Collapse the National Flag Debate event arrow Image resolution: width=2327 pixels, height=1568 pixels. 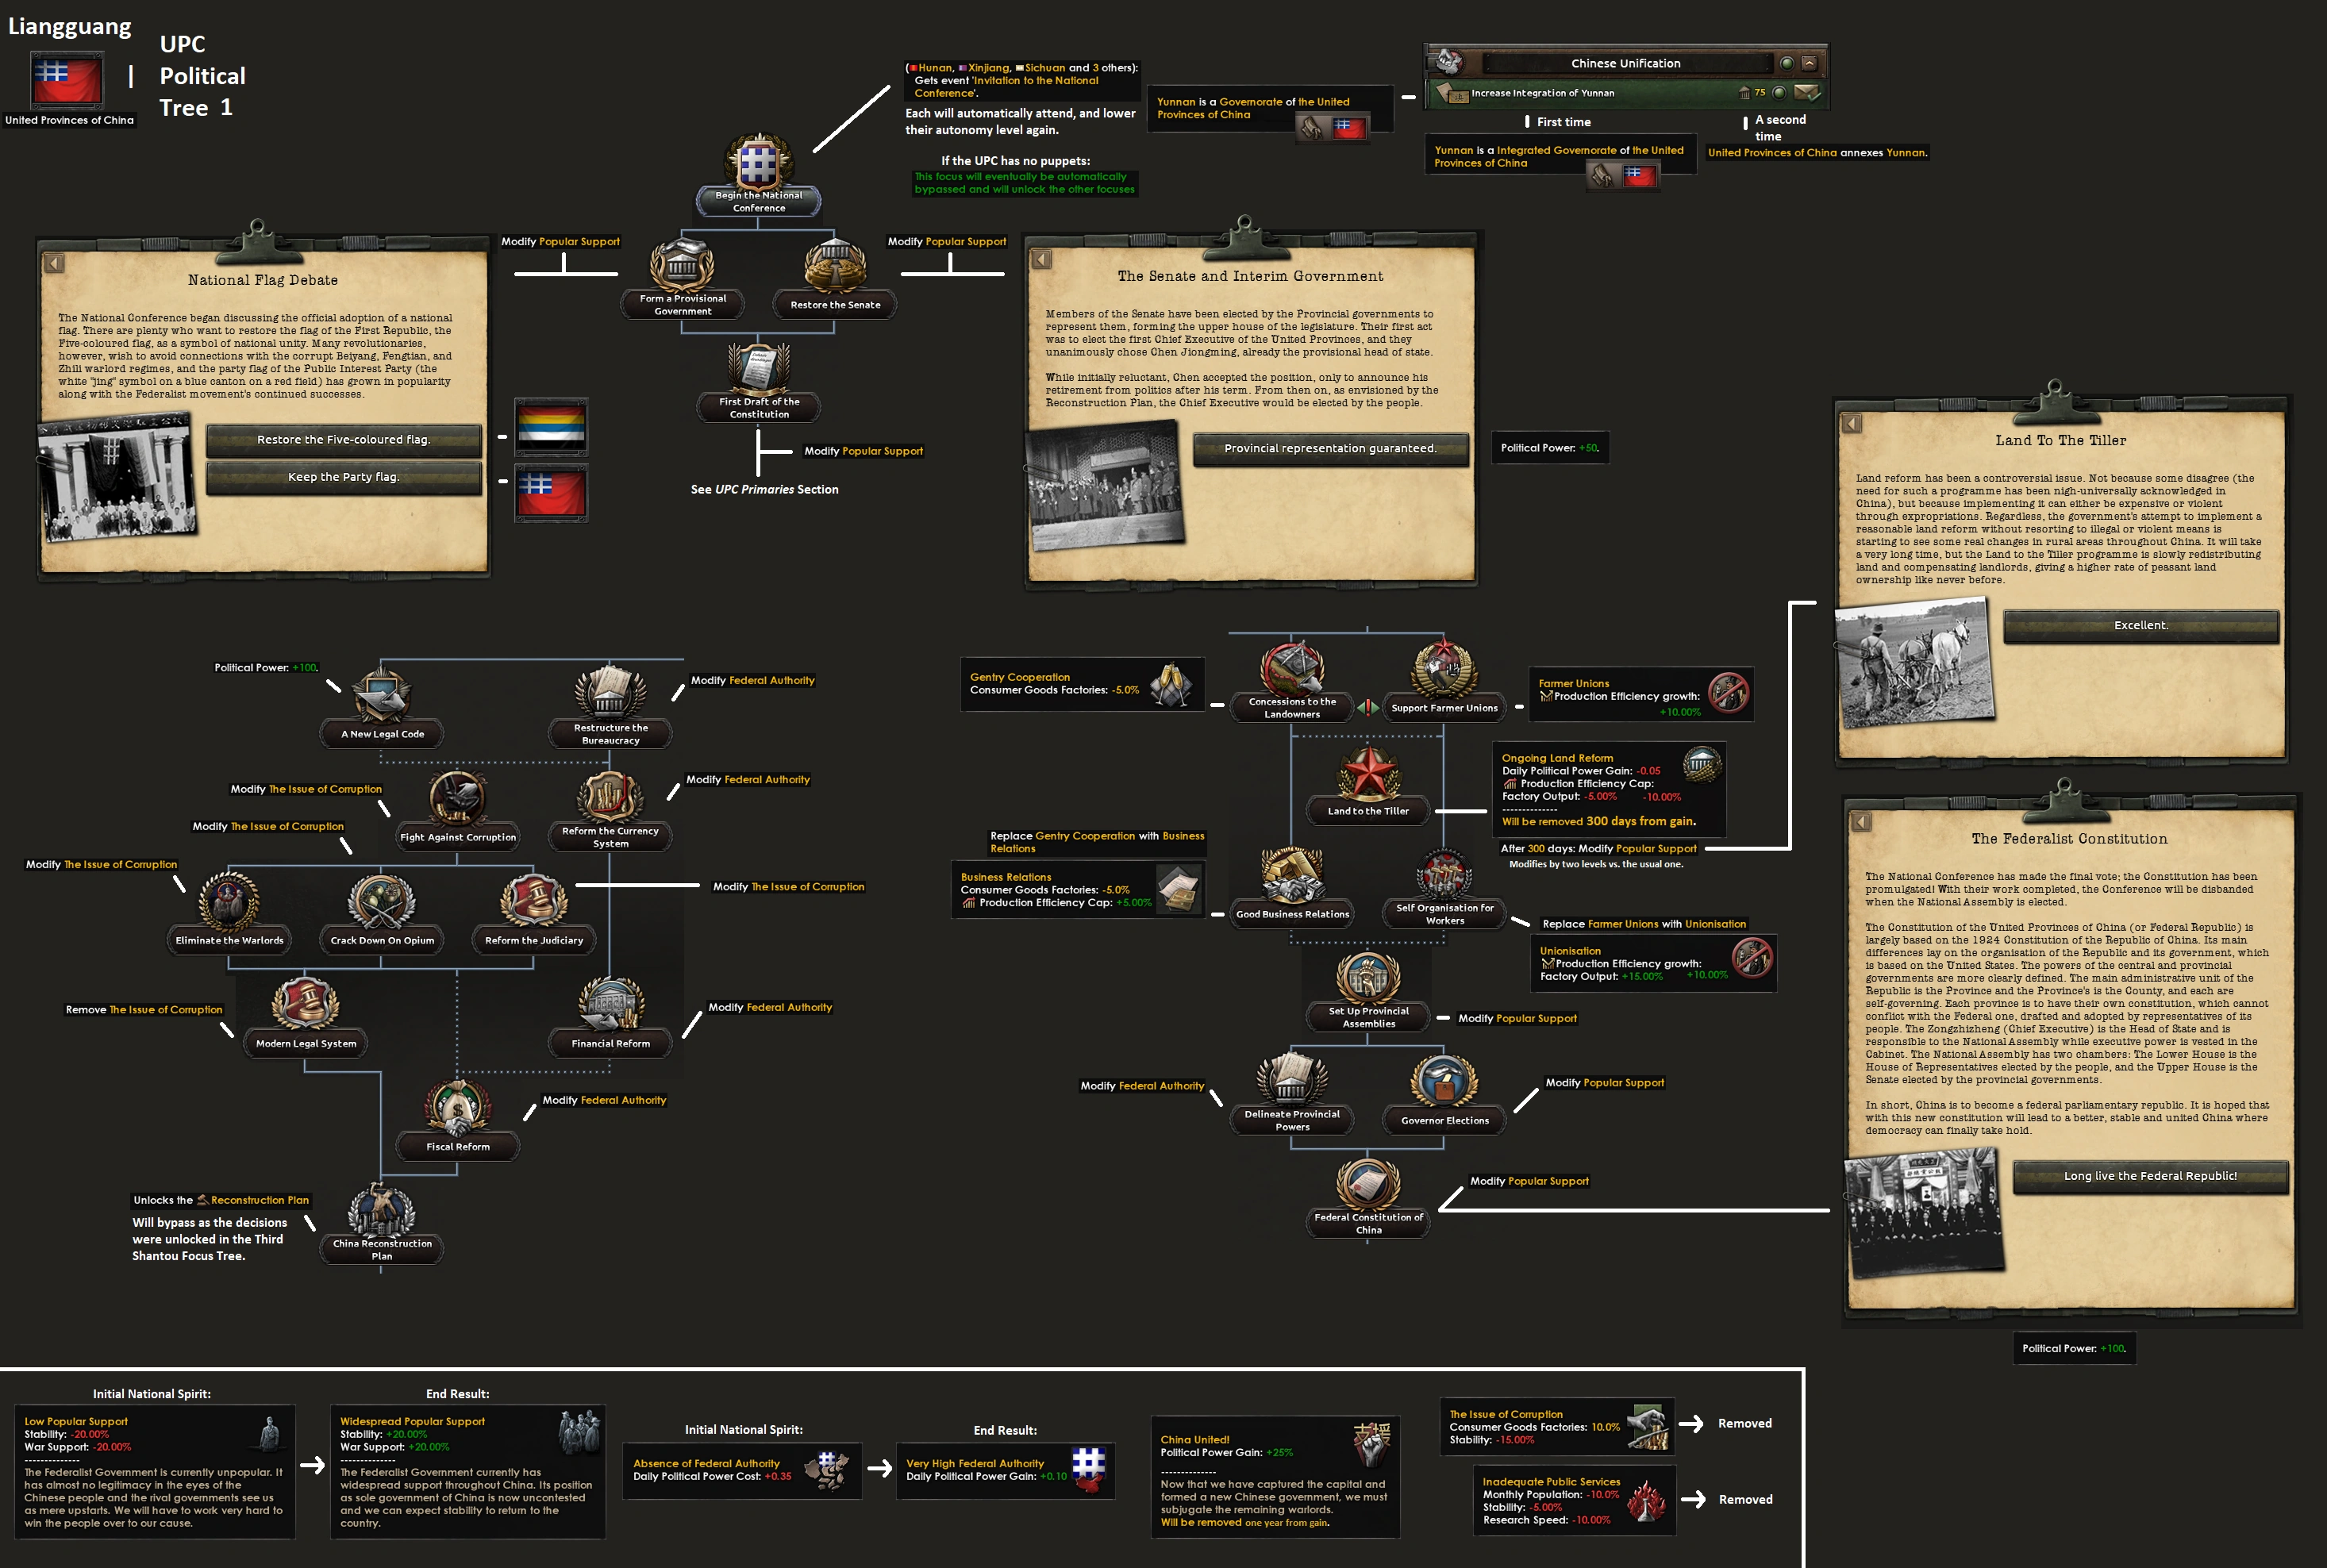(54, 263)
